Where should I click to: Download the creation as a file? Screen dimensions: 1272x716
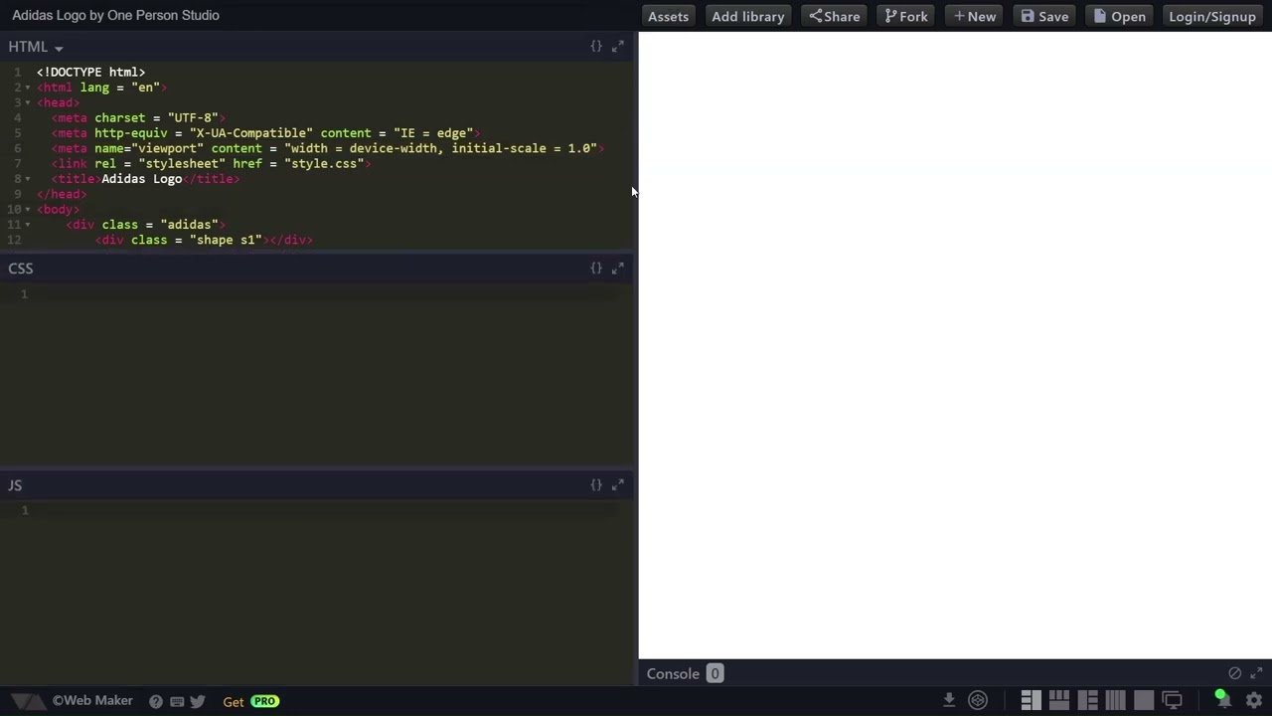coord(949,700)
